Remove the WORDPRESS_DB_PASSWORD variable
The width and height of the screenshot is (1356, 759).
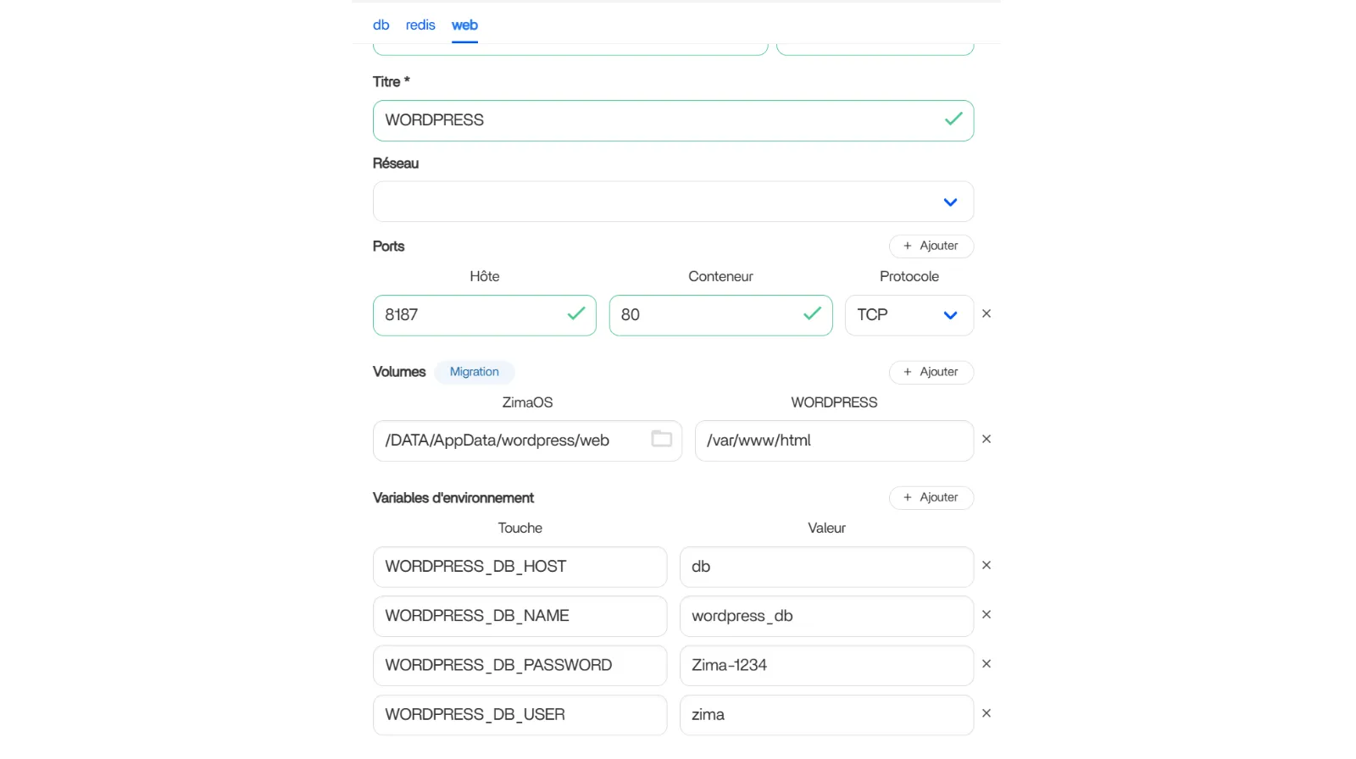(x=986, y=664)
